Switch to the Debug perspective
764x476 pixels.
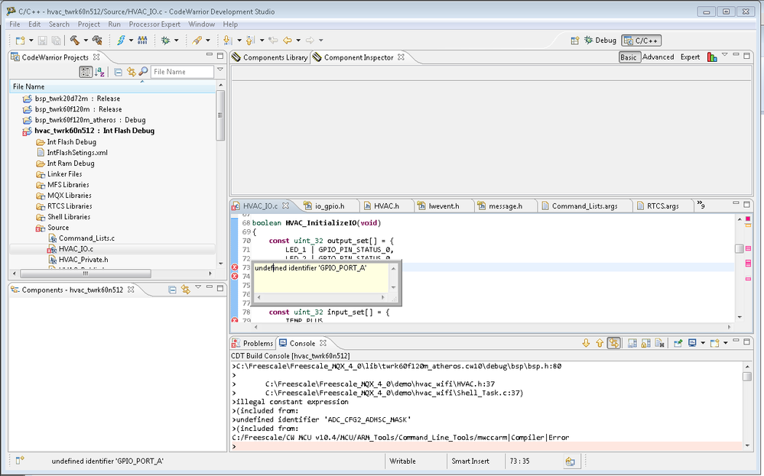(x=600, y=40)
